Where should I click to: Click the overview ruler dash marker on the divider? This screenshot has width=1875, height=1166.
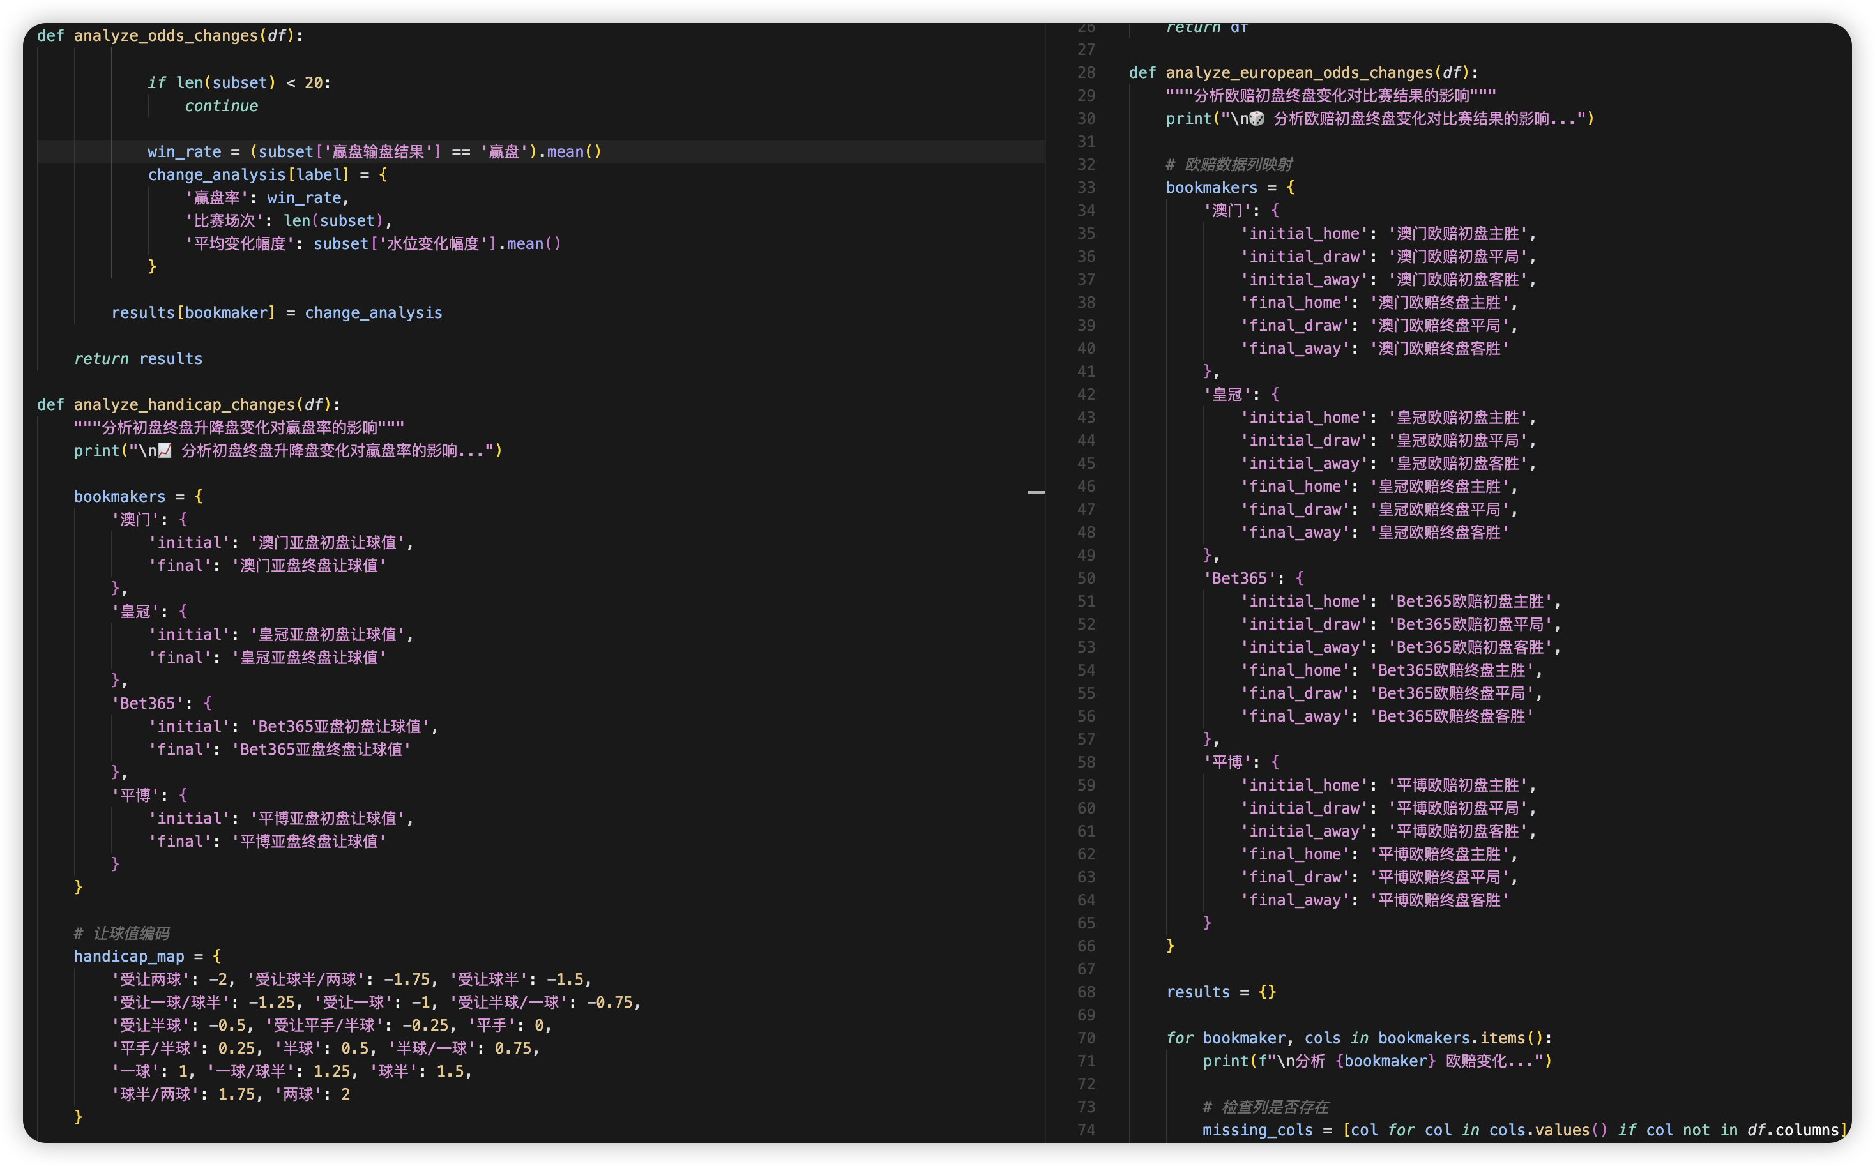(x=1036, y=492)
